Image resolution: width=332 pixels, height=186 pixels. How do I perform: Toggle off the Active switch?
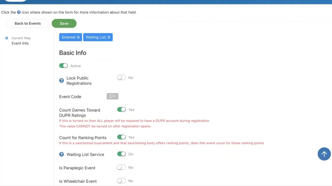(63, 66)
